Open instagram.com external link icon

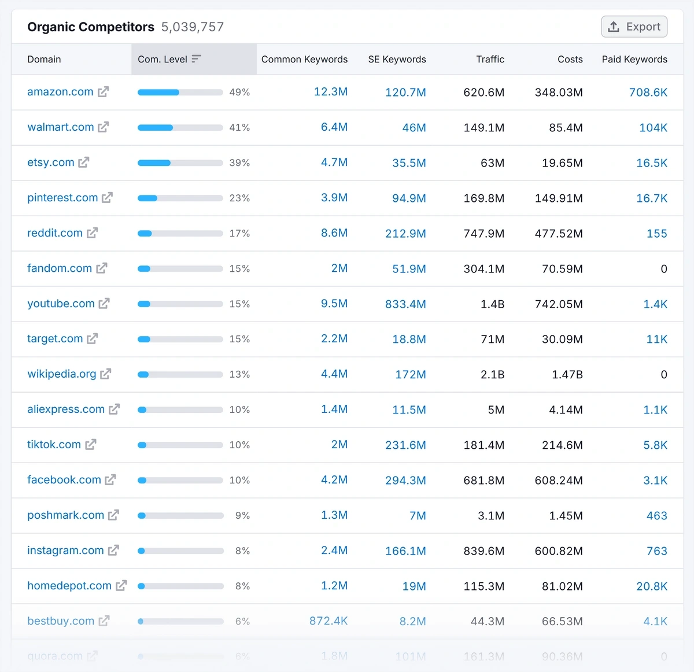coord(114,551)
